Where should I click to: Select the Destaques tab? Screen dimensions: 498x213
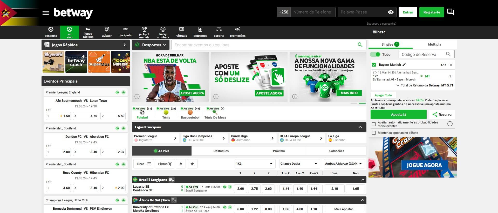tap(221, 151)
